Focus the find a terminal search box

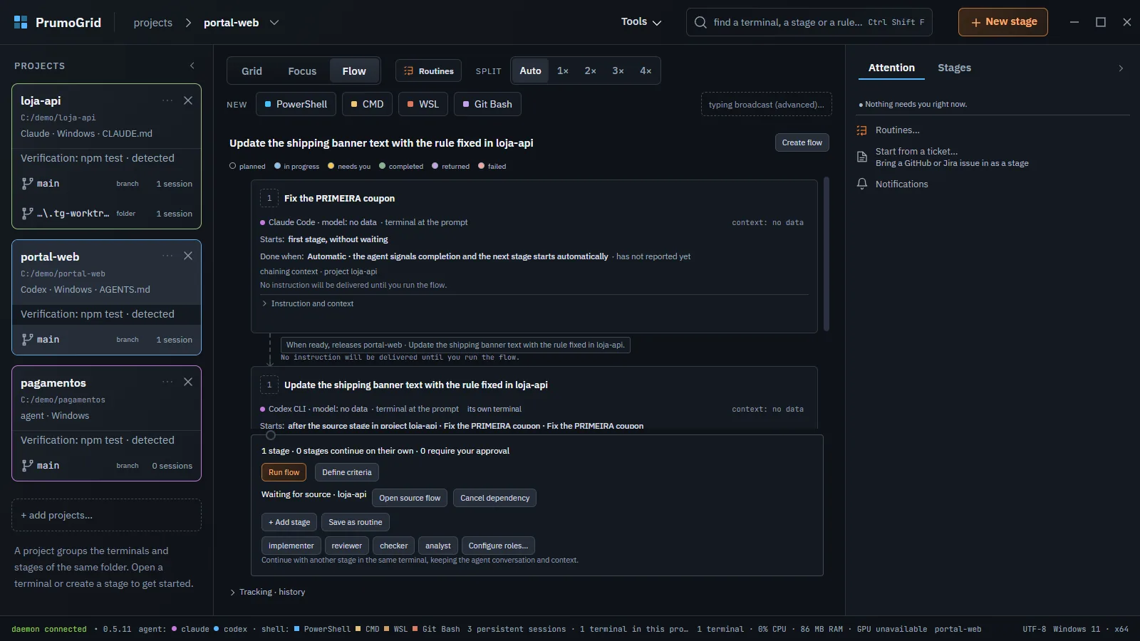pyautogui.click(x=809, y=22)
